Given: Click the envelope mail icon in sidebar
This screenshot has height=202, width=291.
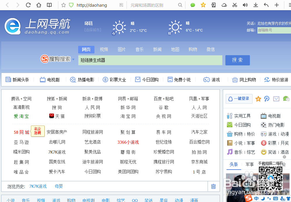Looking at the screenshot, I should pyautogui.click(x=276, y=99).
